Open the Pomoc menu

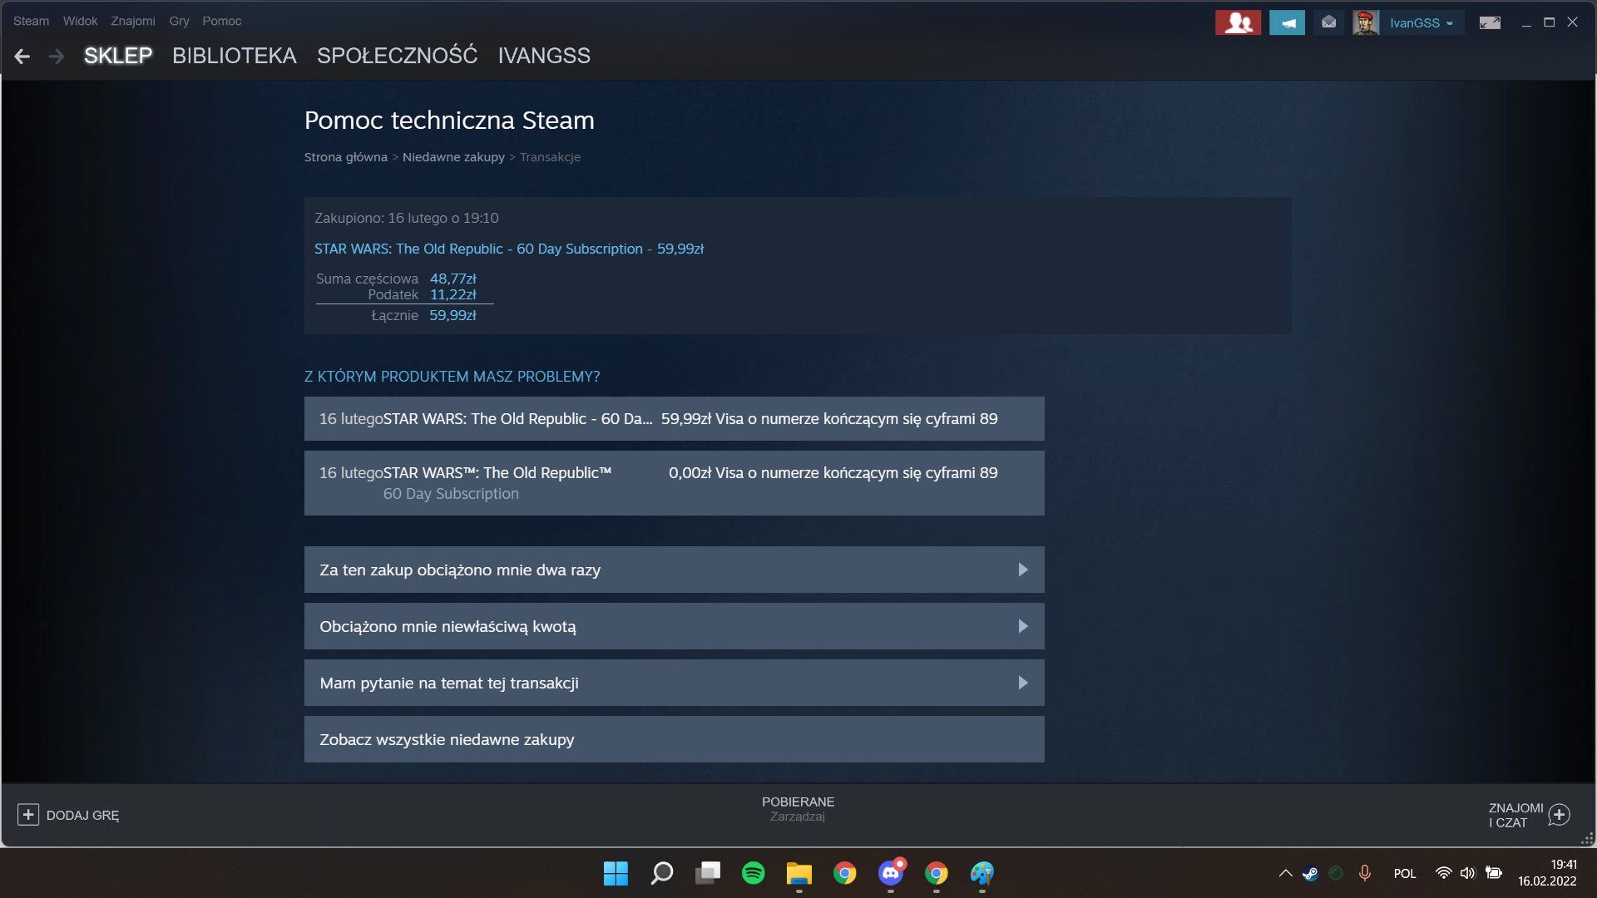222,21
